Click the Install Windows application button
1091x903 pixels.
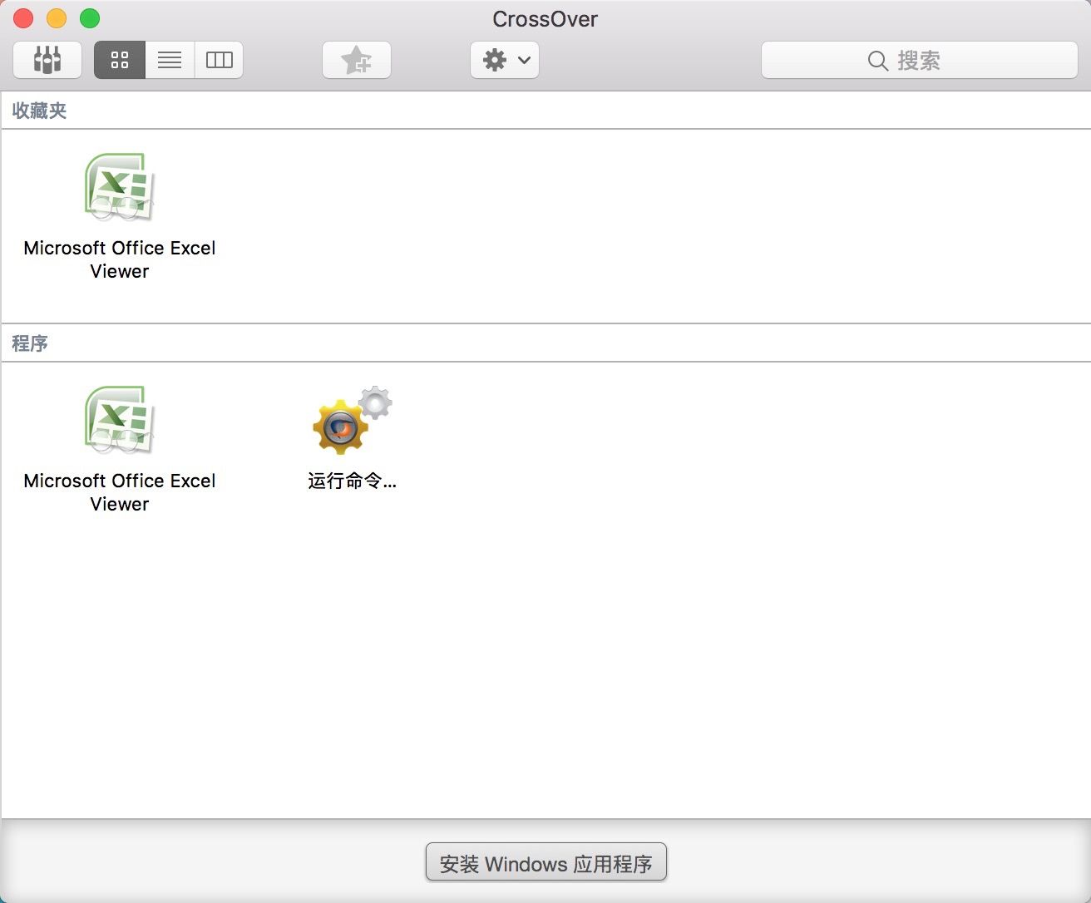(546, 863)
